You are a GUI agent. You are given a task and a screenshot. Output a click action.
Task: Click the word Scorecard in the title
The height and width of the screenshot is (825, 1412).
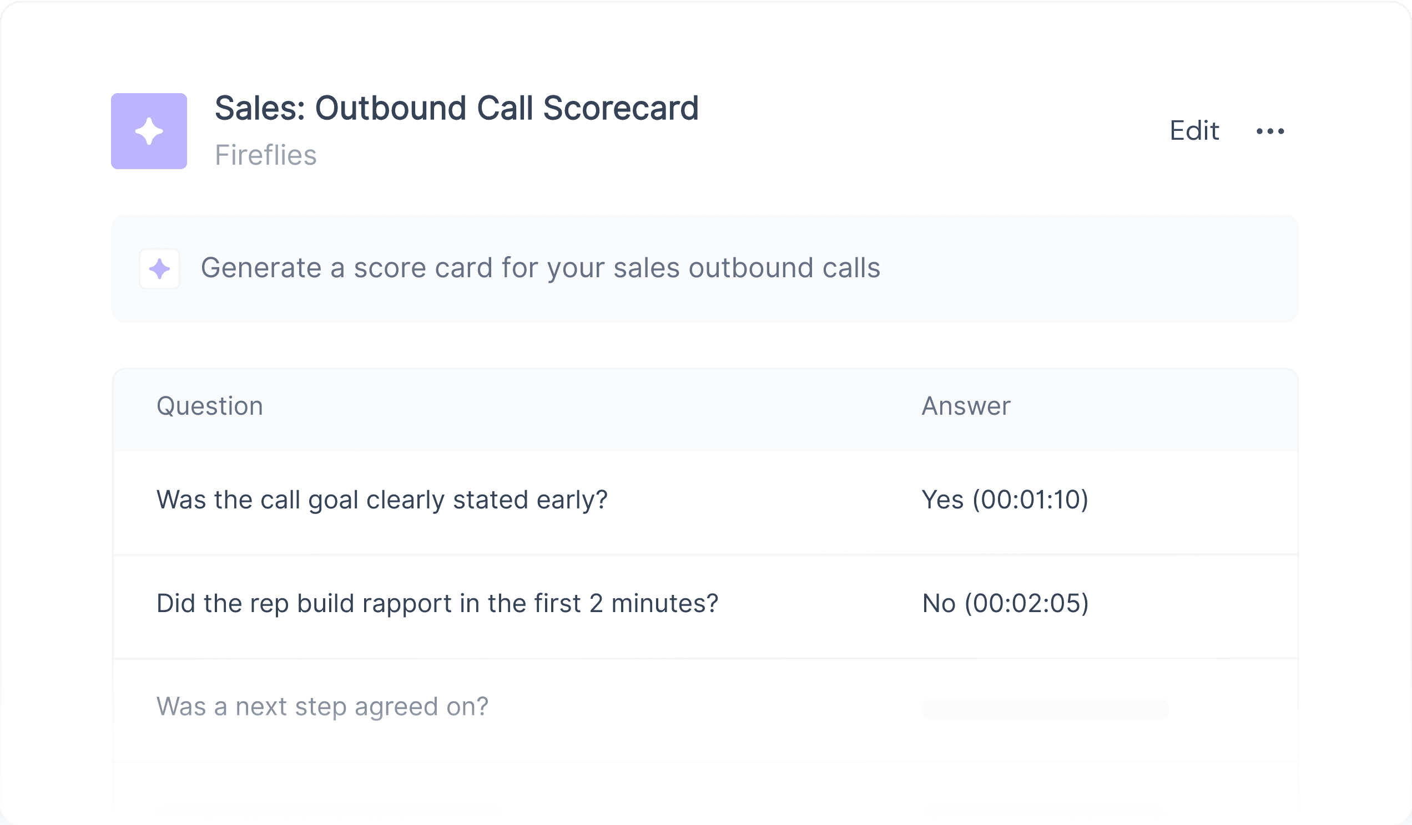[621, 108]
